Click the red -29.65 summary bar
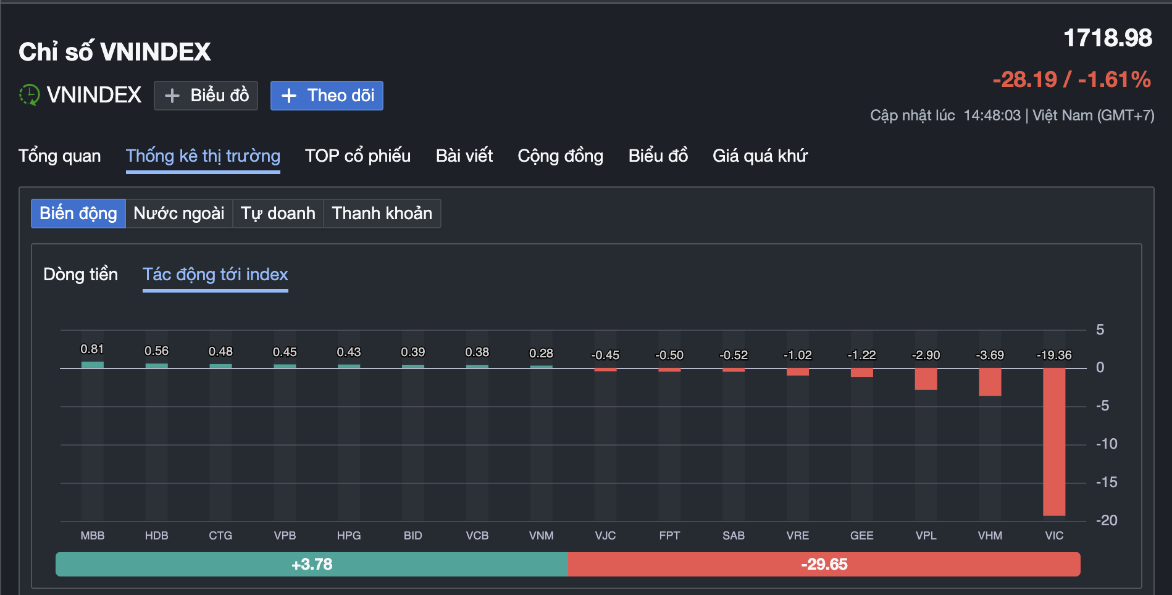The width and height of the screenshot is (1172, 595). click(824, 564)
